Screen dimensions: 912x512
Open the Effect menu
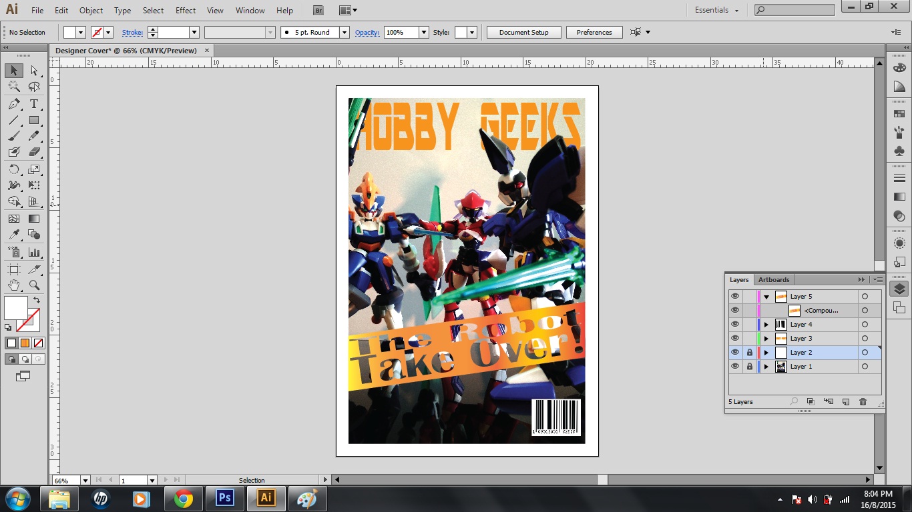pyautogui.click(x=186, y=11)
